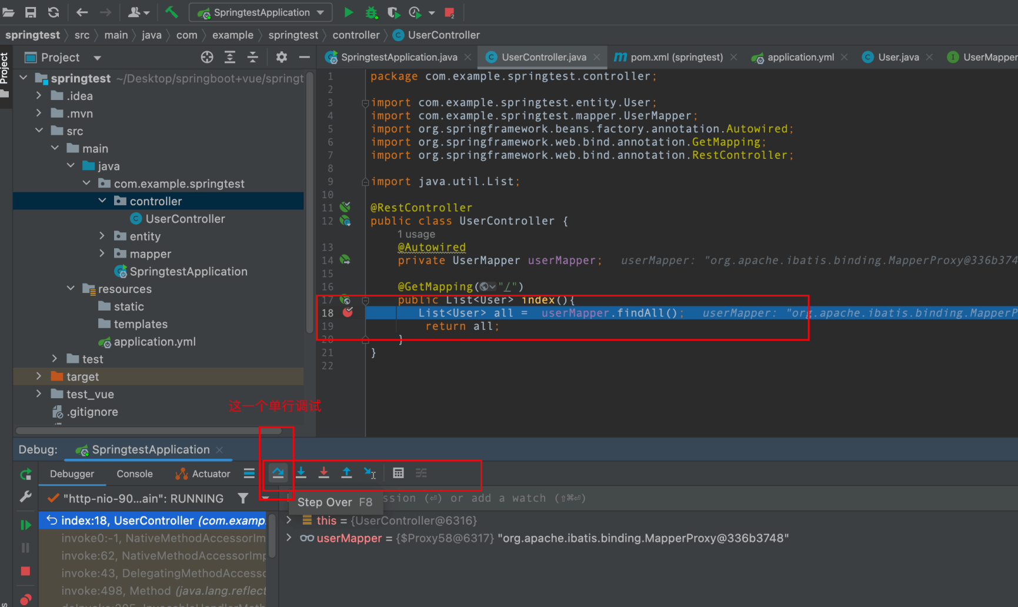Click controller in the breadcrumb path
The height and width of the screenshot is (607, 1018).
click(356, 35)
